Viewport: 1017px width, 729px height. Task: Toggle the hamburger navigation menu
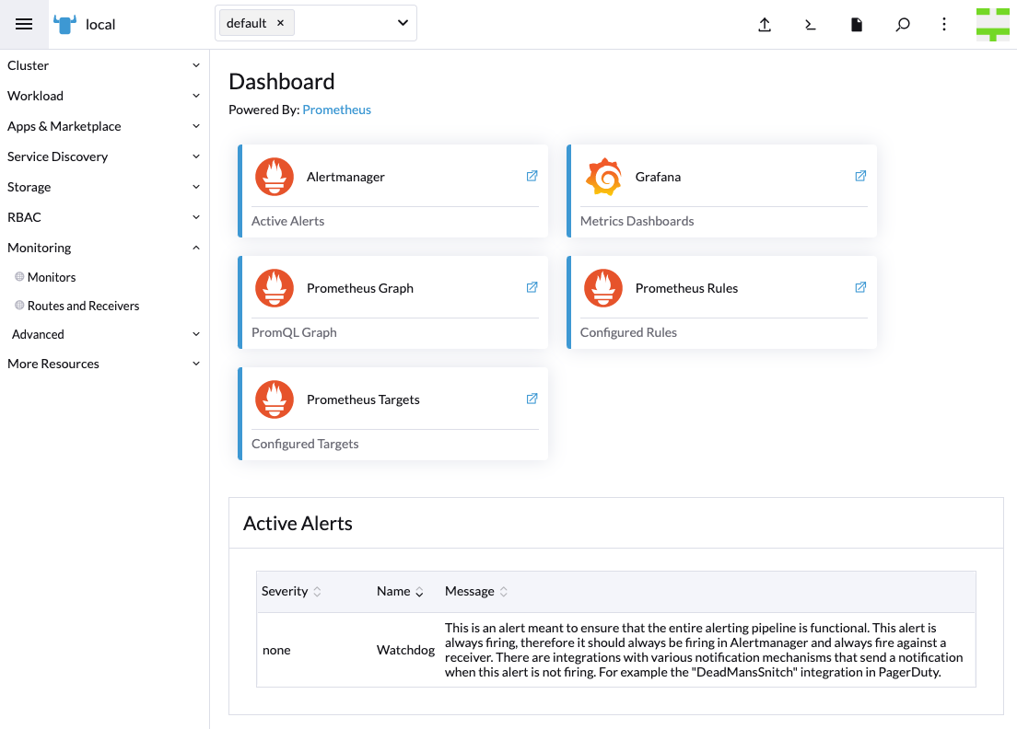[24, 25]
